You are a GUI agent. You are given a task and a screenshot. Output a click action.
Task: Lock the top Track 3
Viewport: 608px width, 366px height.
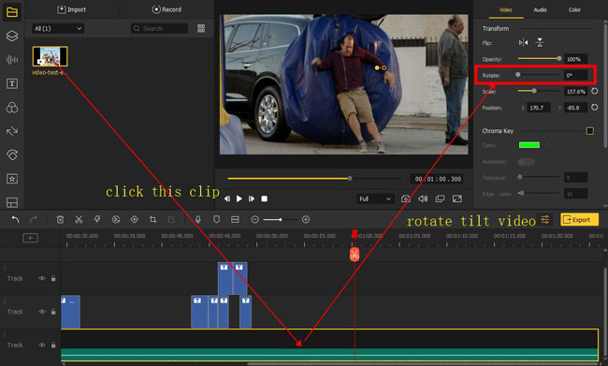coord(53,278)
